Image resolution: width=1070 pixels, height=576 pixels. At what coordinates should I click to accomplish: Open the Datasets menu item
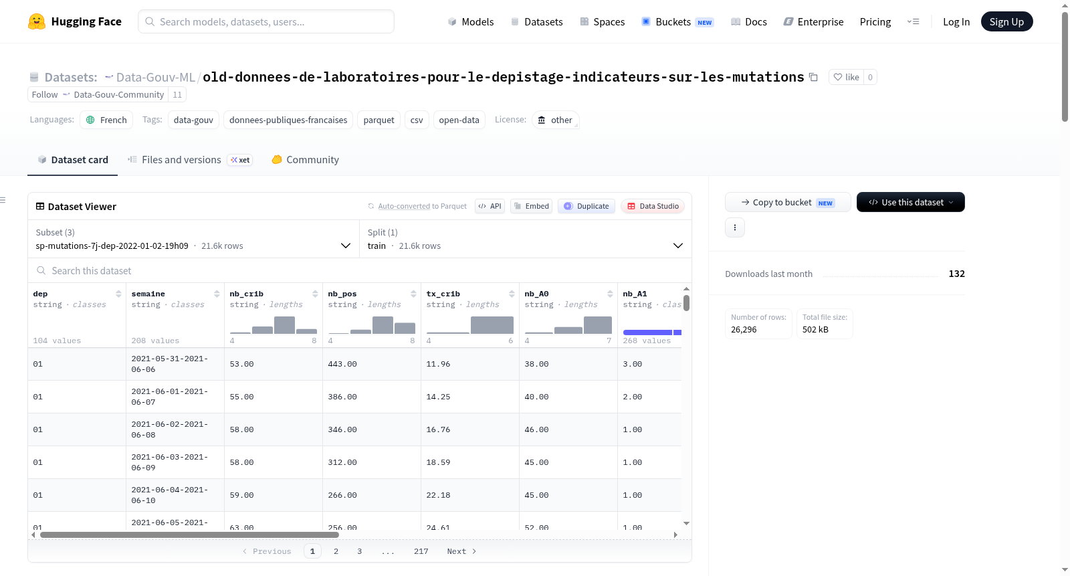[x=536, y=21]
